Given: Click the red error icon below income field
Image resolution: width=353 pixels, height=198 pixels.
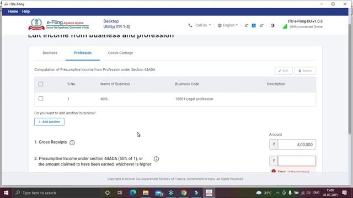Looking at the screenshot, I should [274, 171].
